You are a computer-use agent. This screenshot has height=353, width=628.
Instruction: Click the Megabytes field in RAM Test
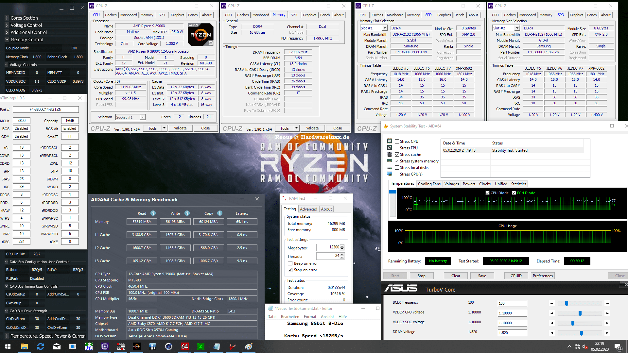click(328, 247)
